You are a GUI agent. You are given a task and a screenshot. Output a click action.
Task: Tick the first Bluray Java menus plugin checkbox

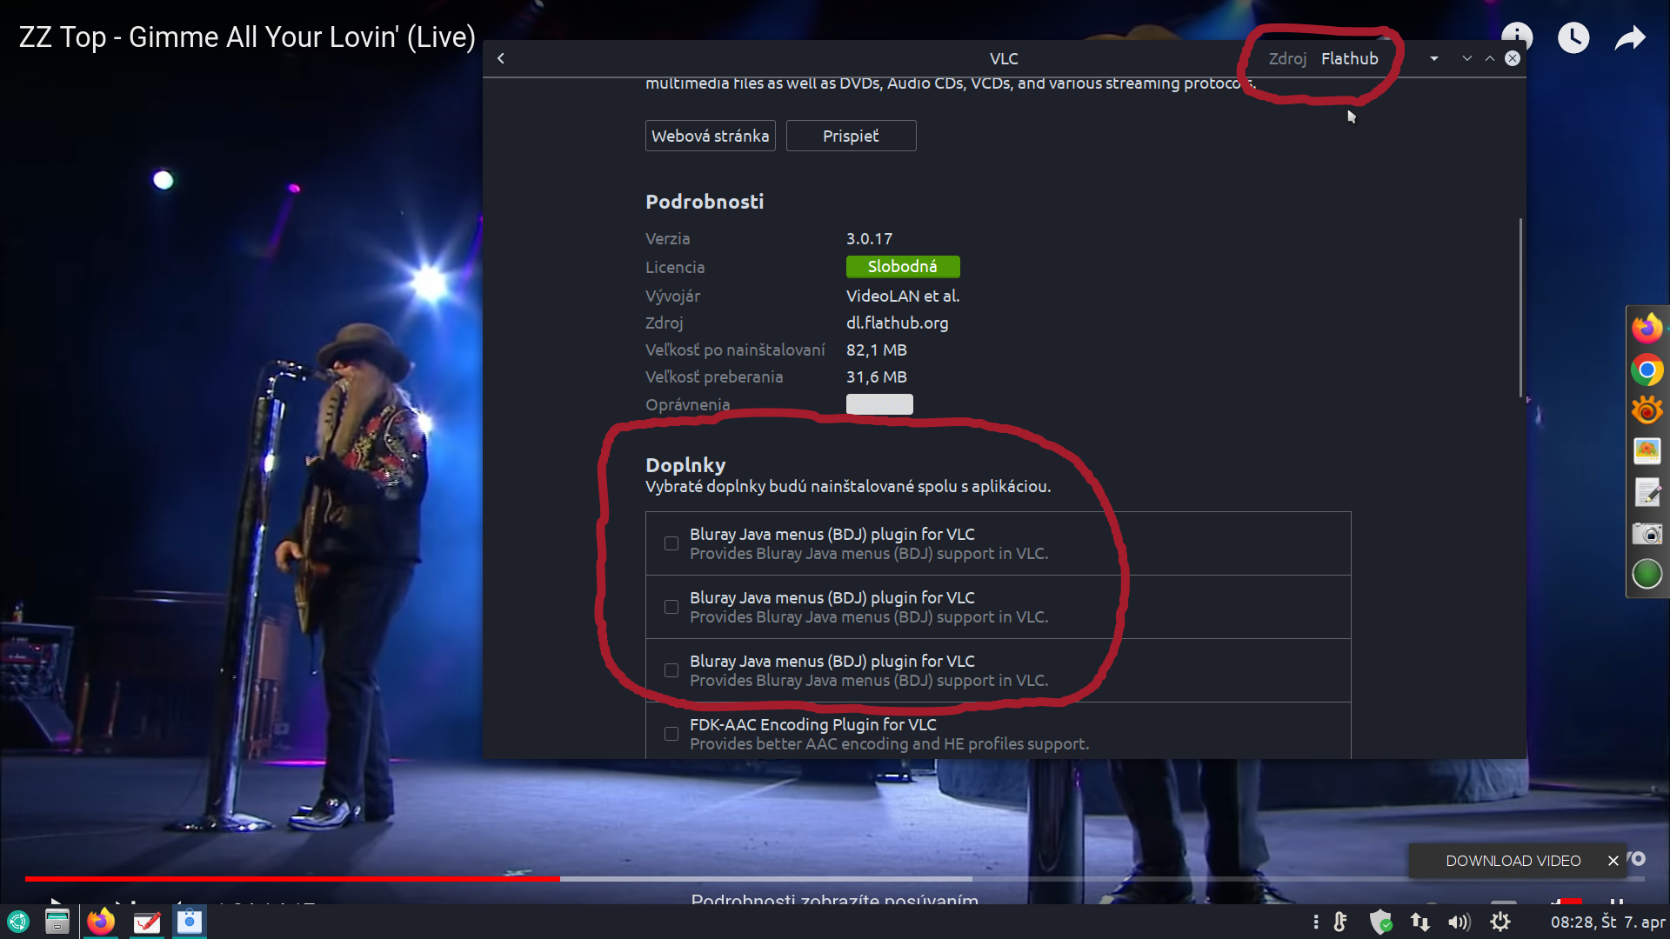click(x=671, y=543)
